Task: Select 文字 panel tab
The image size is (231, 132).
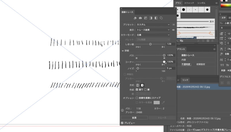Action: pos(223,18)
